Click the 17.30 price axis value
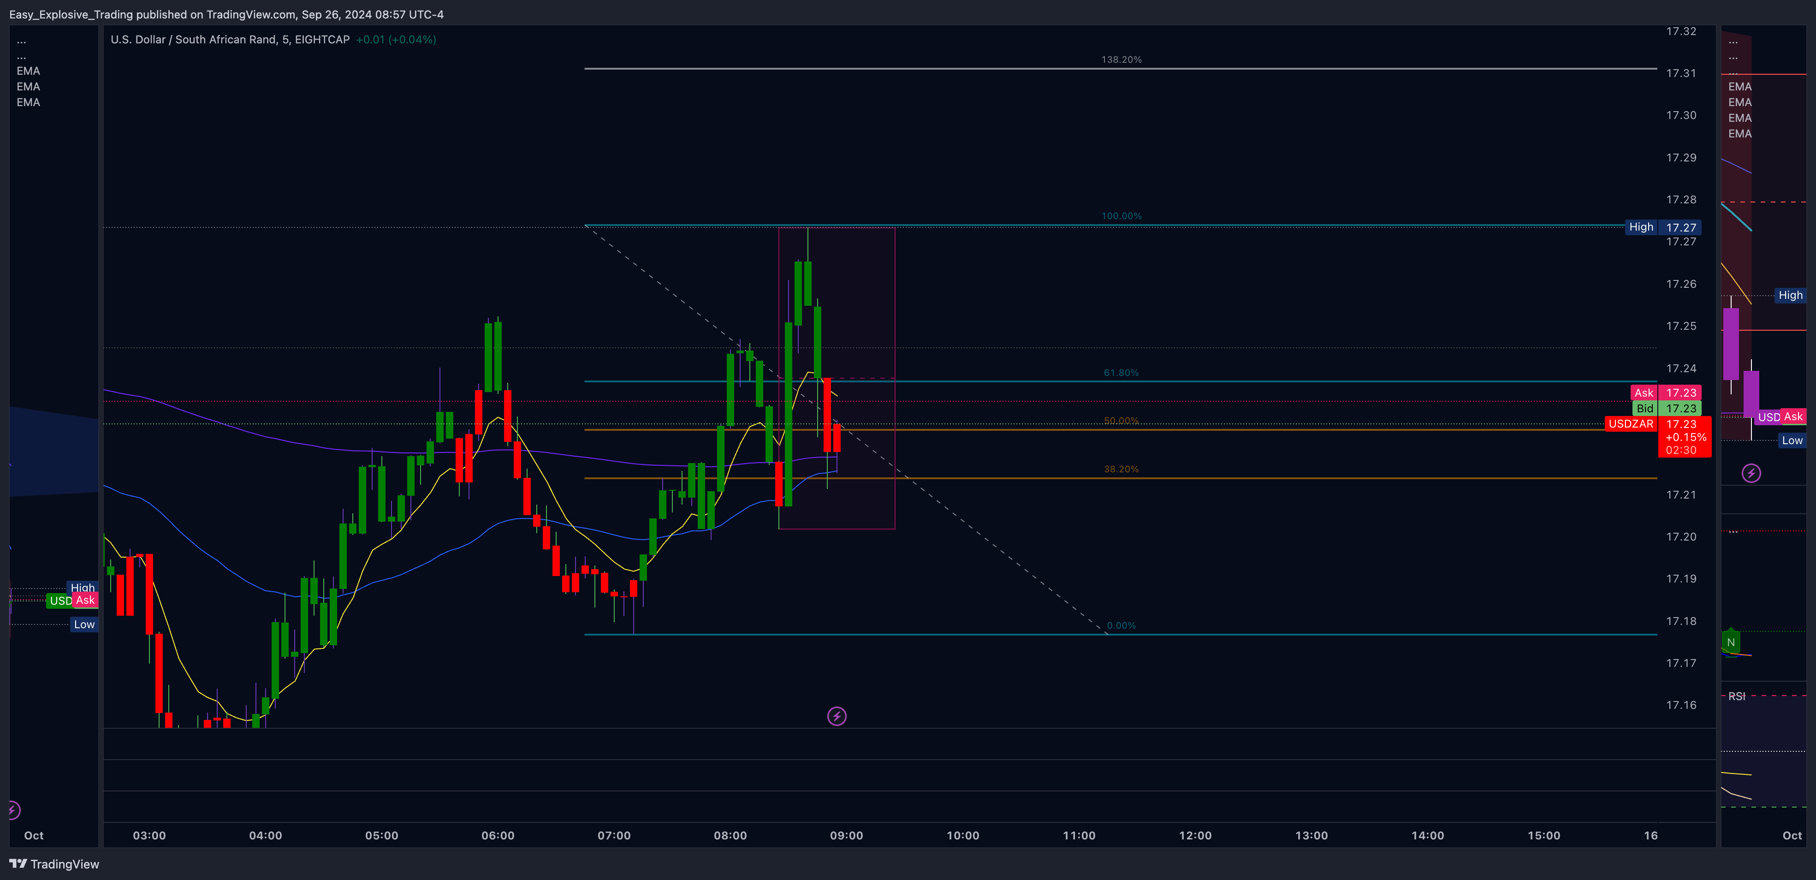The height and width of the screenshot is (880, 1816). pos(1680,115)
